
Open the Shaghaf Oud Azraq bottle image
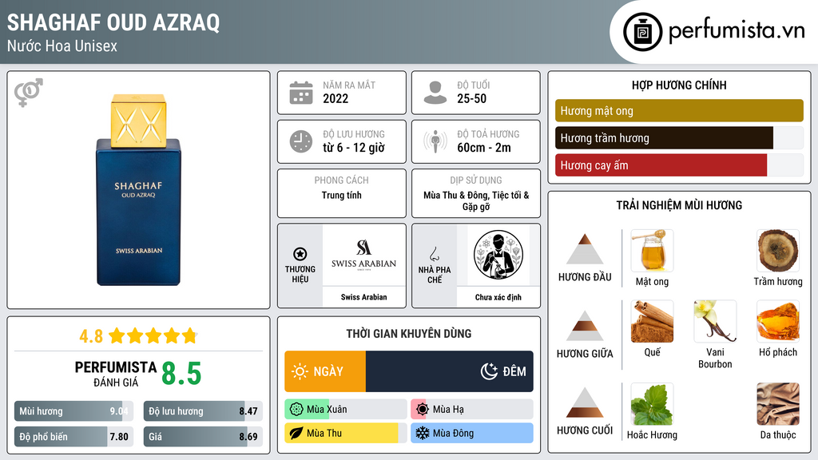[x=138, y=190]
